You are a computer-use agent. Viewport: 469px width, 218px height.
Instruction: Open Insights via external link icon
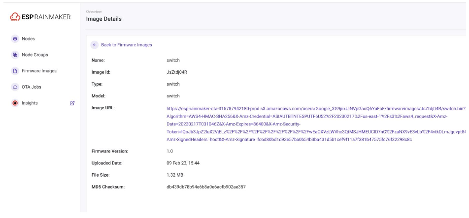click(72, 103)
